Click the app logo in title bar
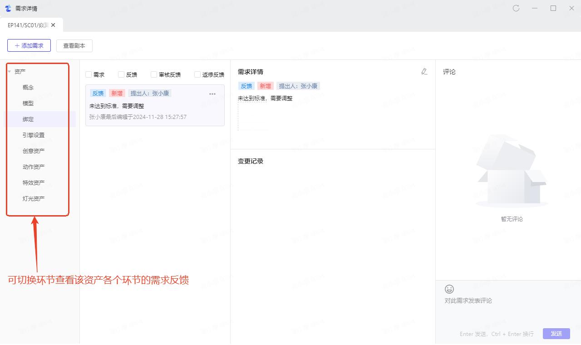The image size is (581, 345). pos(8,8)
